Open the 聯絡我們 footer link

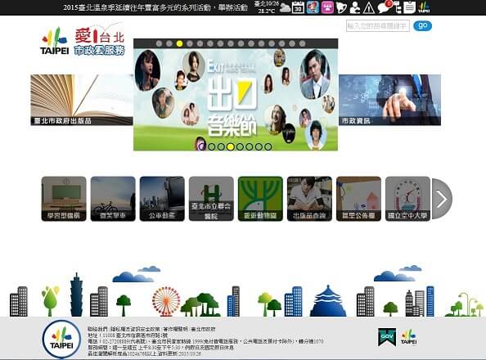click(98, 329)
